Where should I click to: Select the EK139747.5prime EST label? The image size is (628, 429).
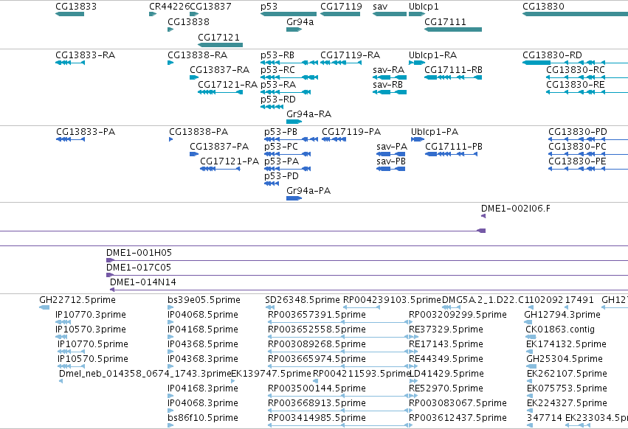(x=271, y=374)
